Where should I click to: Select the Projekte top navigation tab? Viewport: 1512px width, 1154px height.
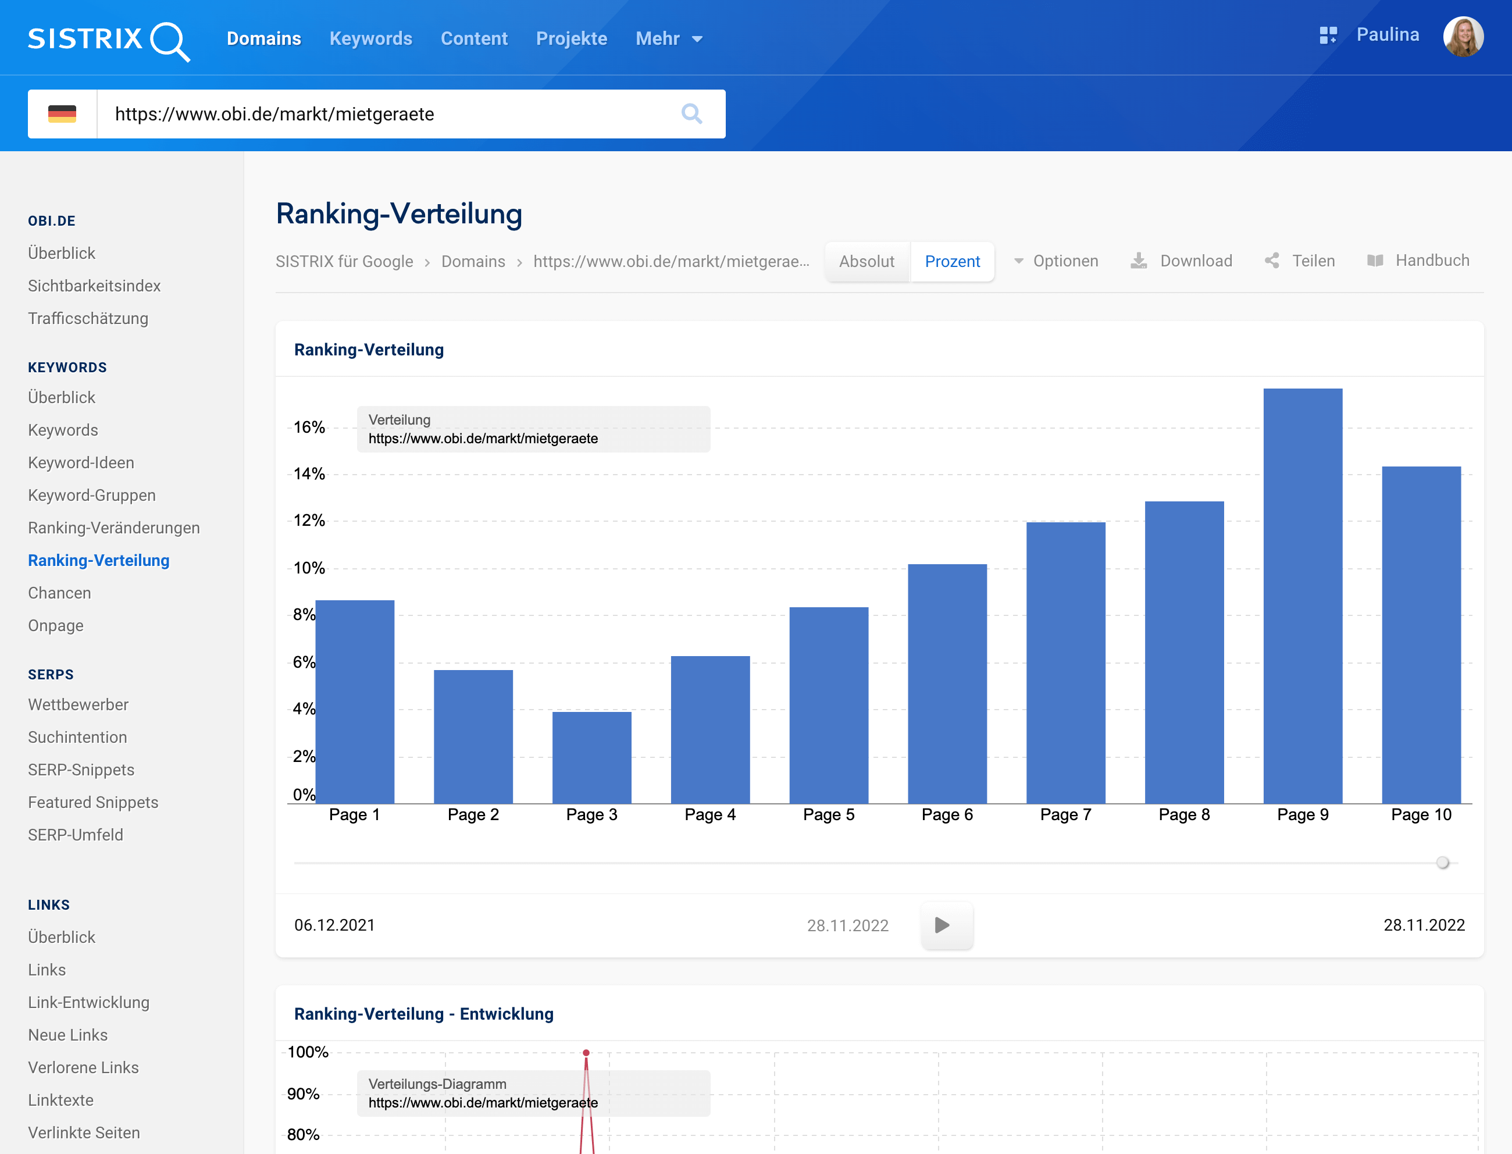[x=571, y=39]
